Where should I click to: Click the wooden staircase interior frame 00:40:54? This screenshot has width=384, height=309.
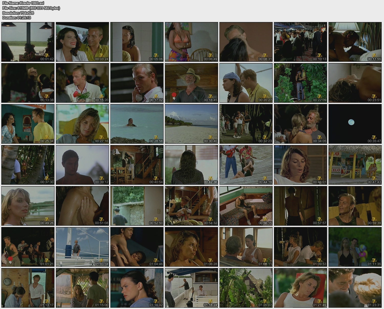click(x=137, y=165)
